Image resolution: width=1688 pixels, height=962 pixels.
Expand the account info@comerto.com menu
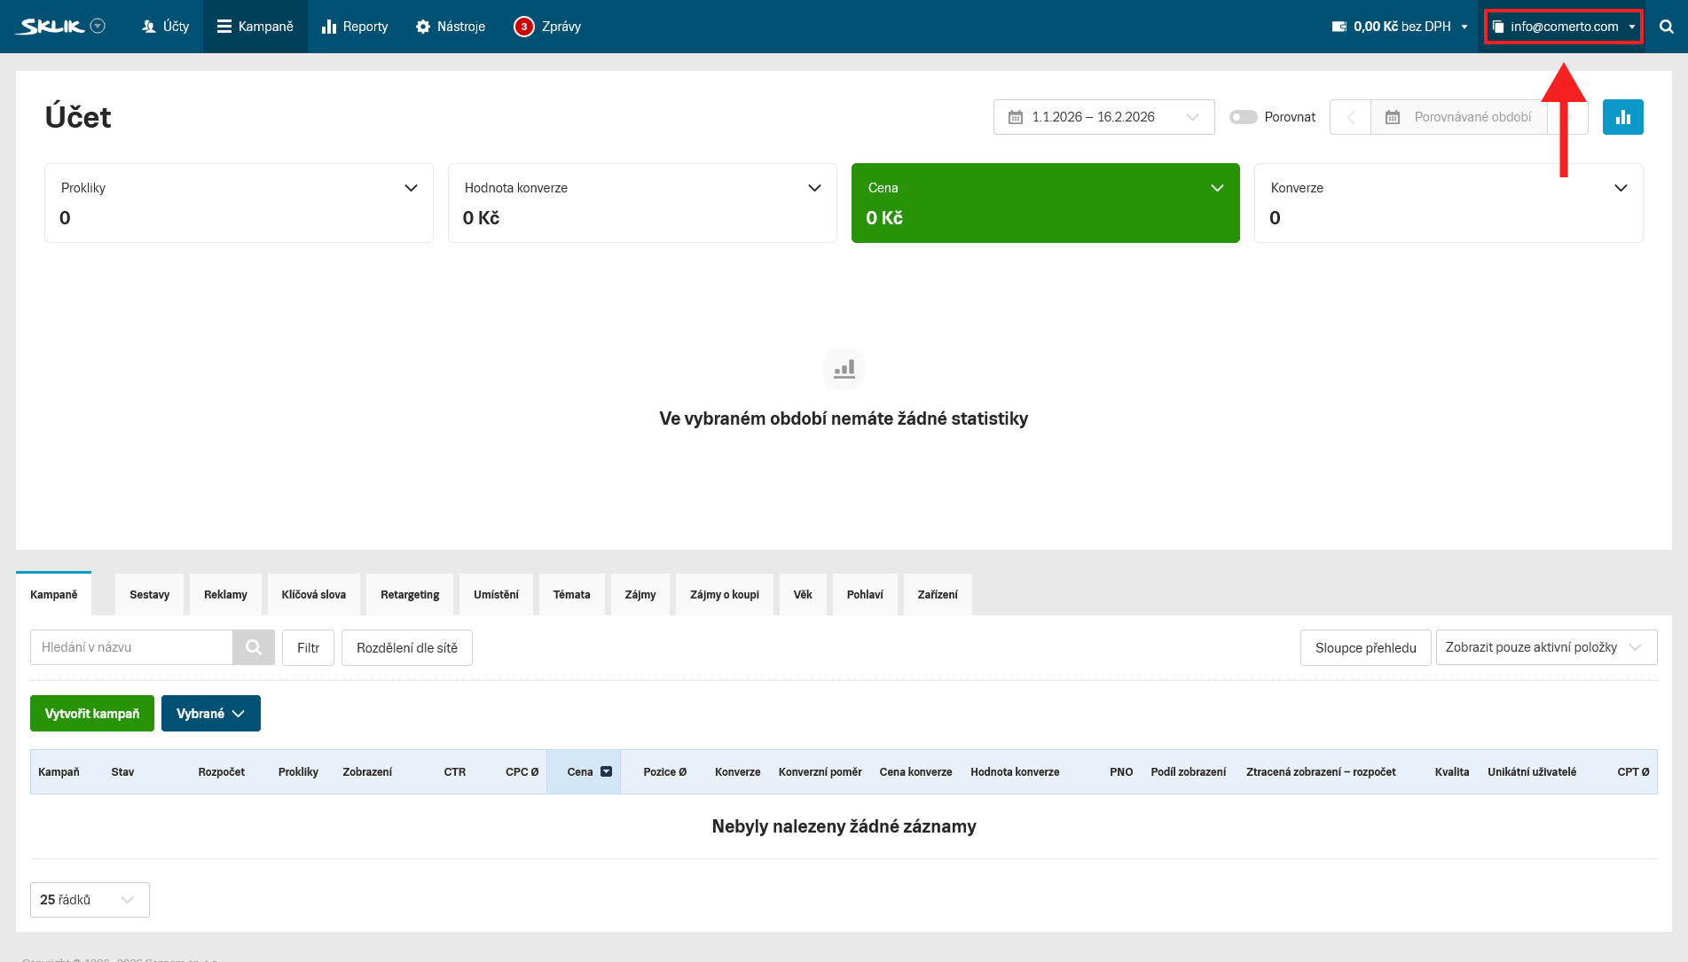(1564, 27)
